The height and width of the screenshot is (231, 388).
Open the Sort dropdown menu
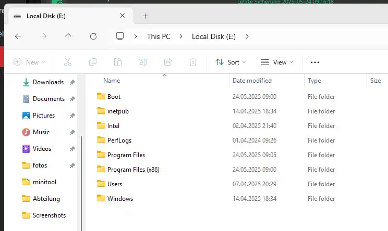(x=231, y=62)
